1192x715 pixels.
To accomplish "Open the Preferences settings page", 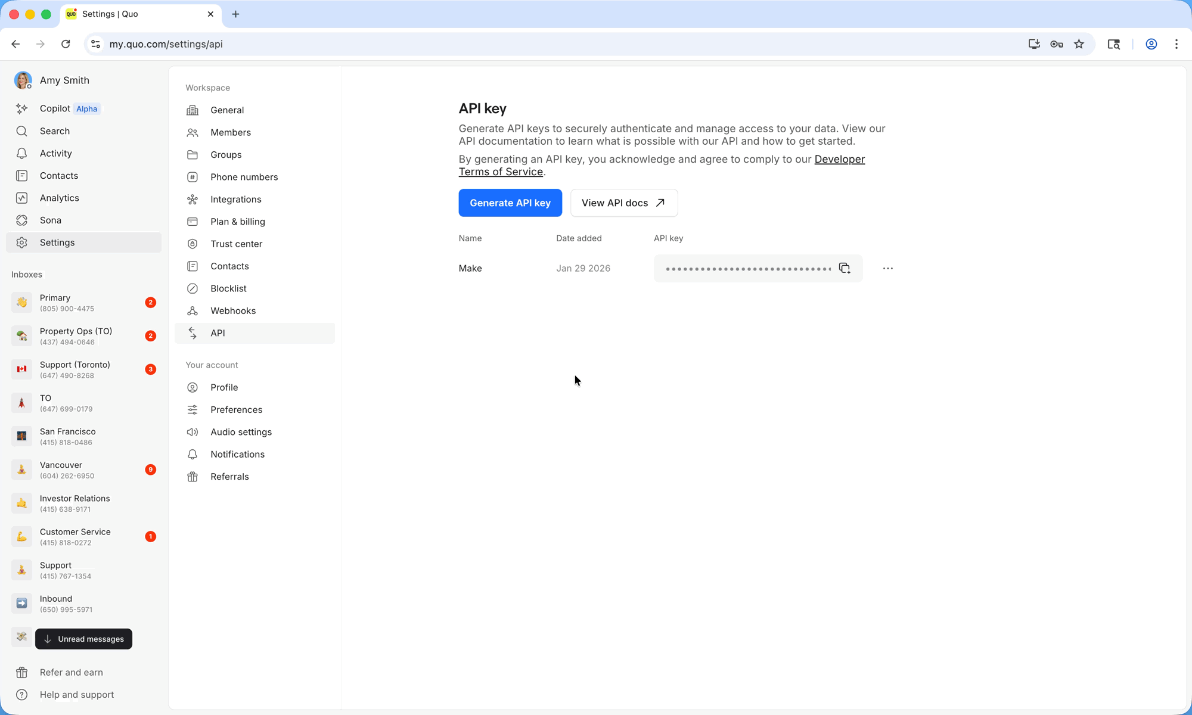I will (x=236, y=409).
